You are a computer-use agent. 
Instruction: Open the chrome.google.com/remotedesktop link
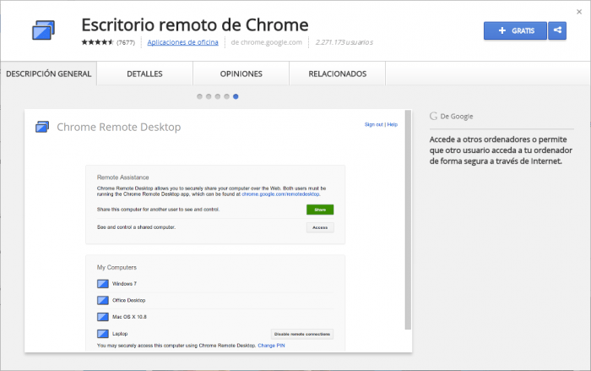[x=280, y=194]
